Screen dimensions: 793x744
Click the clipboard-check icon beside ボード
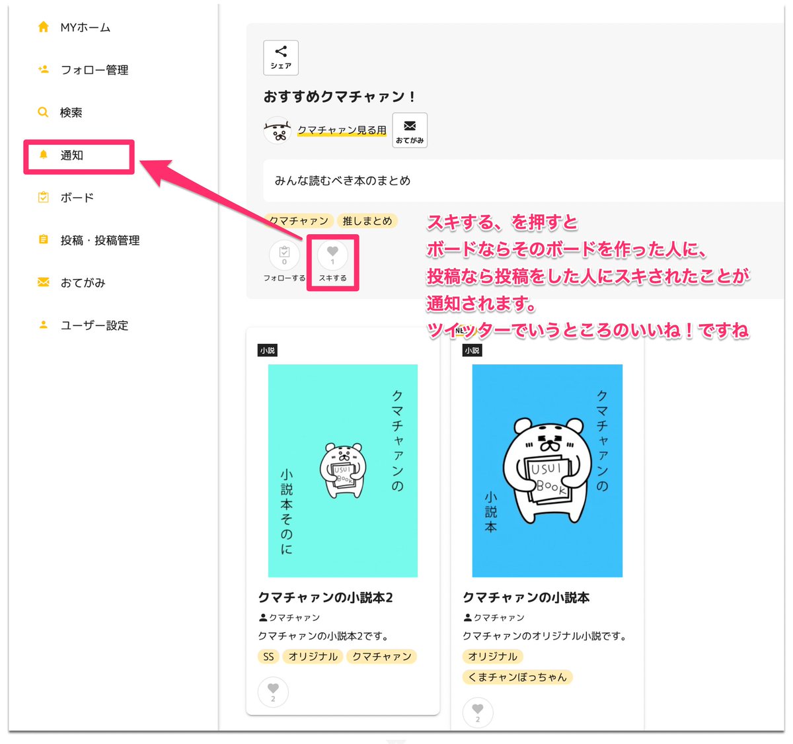pyautogui.click(x=43, y=196)
